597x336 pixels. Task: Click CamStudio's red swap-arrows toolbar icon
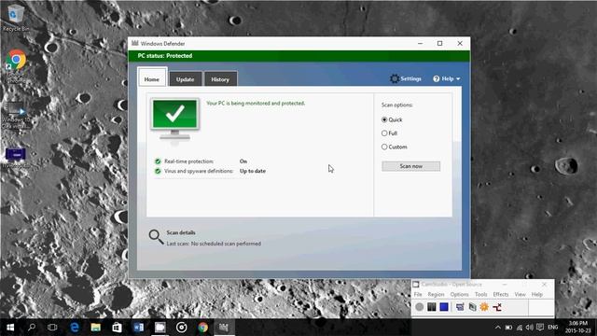coord(497,307)
